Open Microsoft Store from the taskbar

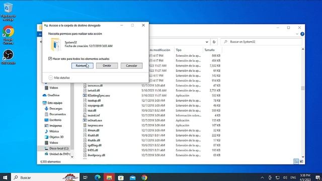tap(121, 177)
